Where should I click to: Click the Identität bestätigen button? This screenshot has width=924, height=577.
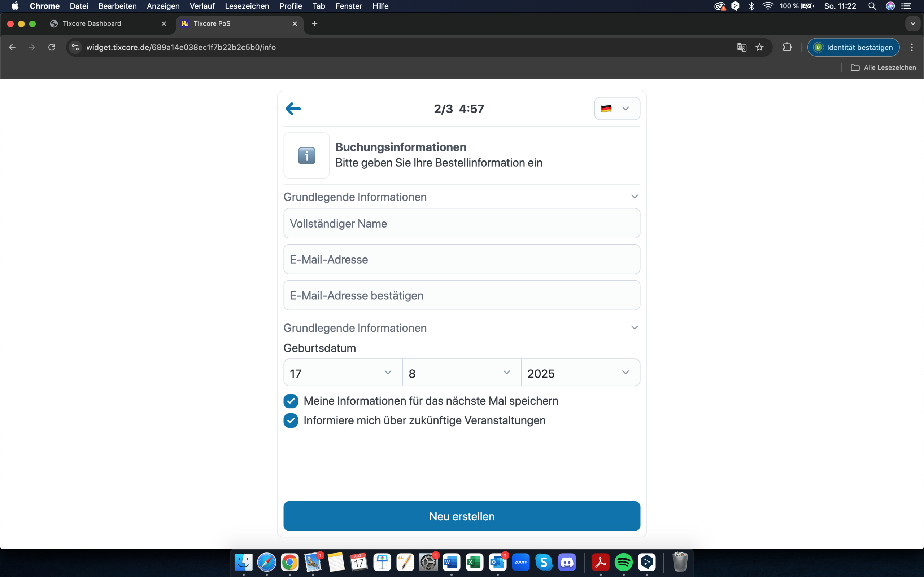coord(853,47)
